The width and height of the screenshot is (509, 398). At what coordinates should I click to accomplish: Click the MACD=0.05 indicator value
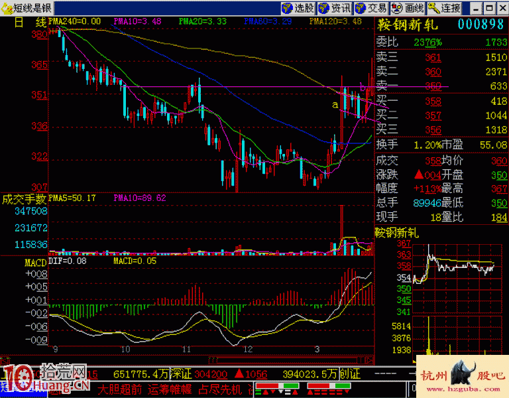click(135, 261)
